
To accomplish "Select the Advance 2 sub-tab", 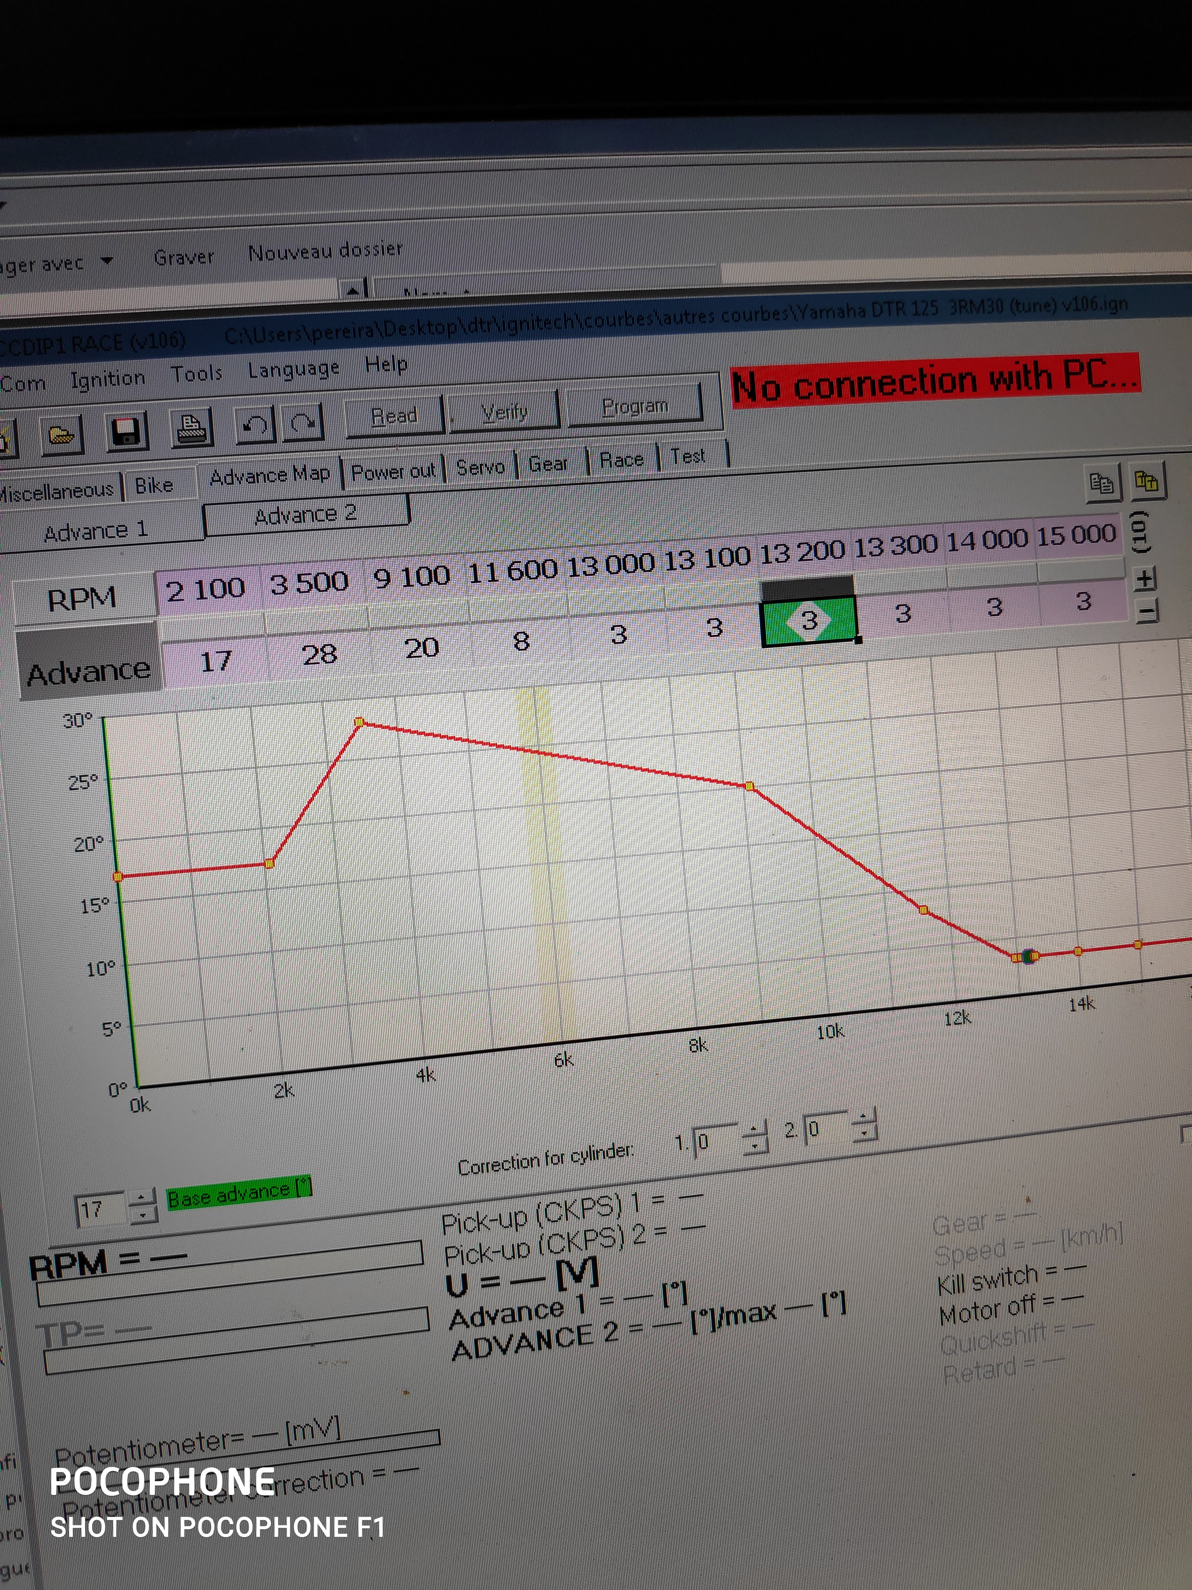I will tap(306, 515).
